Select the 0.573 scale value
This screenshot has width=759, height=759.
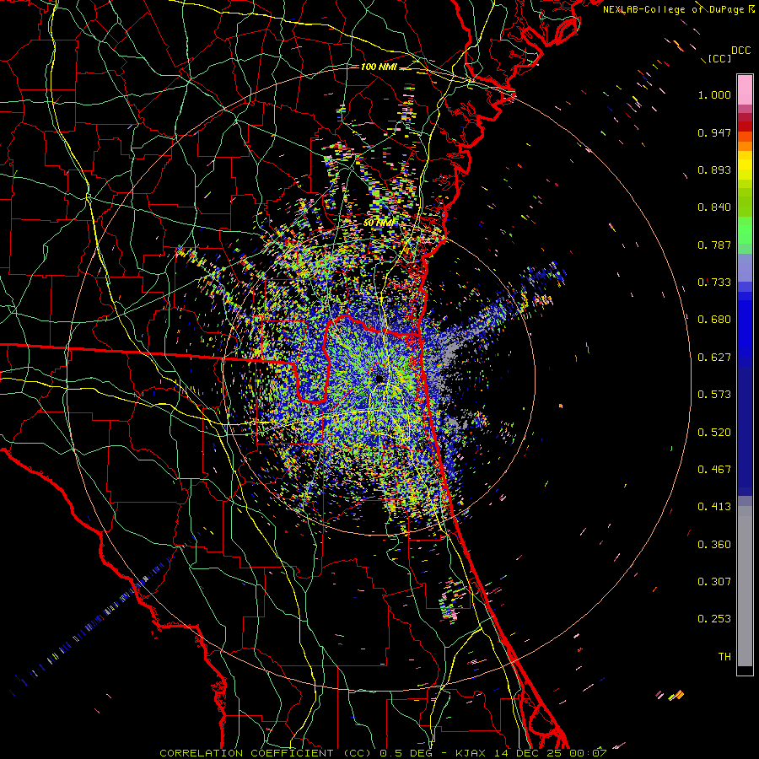[x=714, y=395]
